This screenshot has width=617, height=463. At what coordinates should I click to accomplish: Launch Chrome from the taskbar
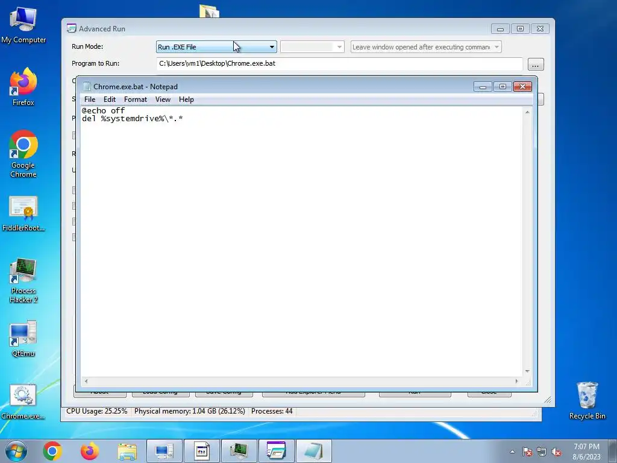point(52,451)
